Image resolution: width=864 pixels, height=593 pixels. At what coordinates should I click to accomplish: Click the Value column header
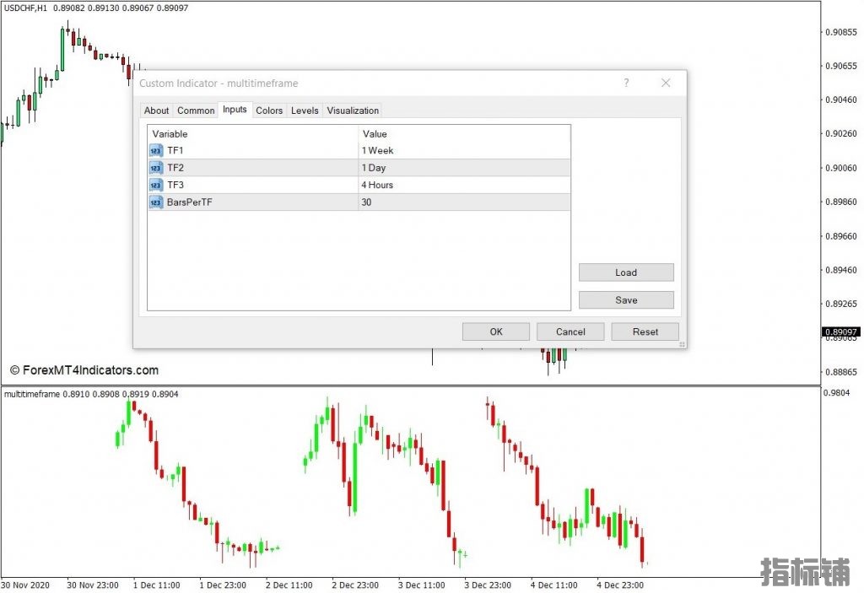click(464, 134)
